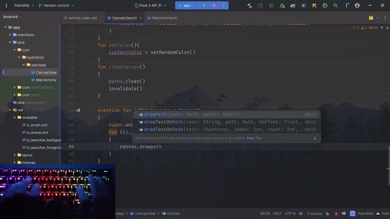
Task: Collapse the java folder
Action: click(10, 42)
